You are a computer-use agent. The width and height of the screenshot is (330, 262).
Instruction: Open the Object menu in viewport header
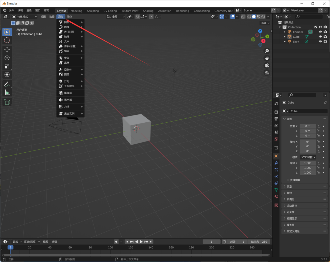point(69,17)
